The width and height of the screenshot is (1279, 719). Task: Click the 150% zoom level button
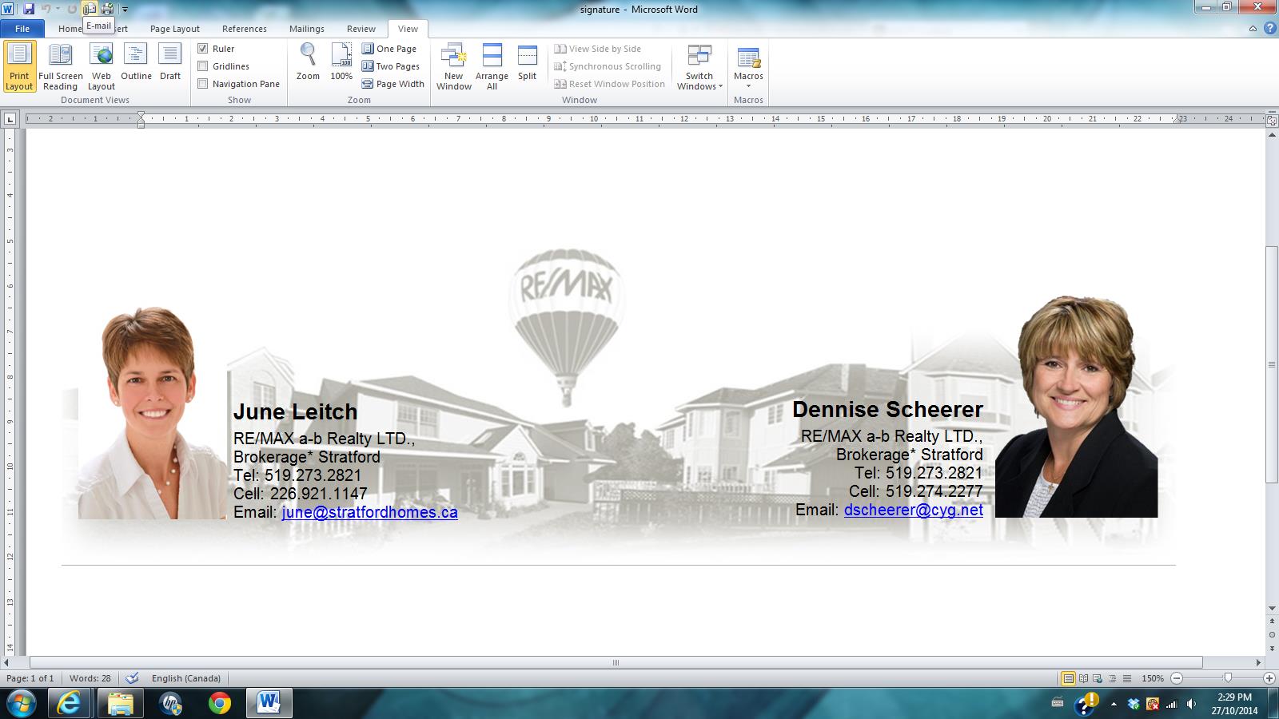pyautogui.click(x=1153, y=678)
